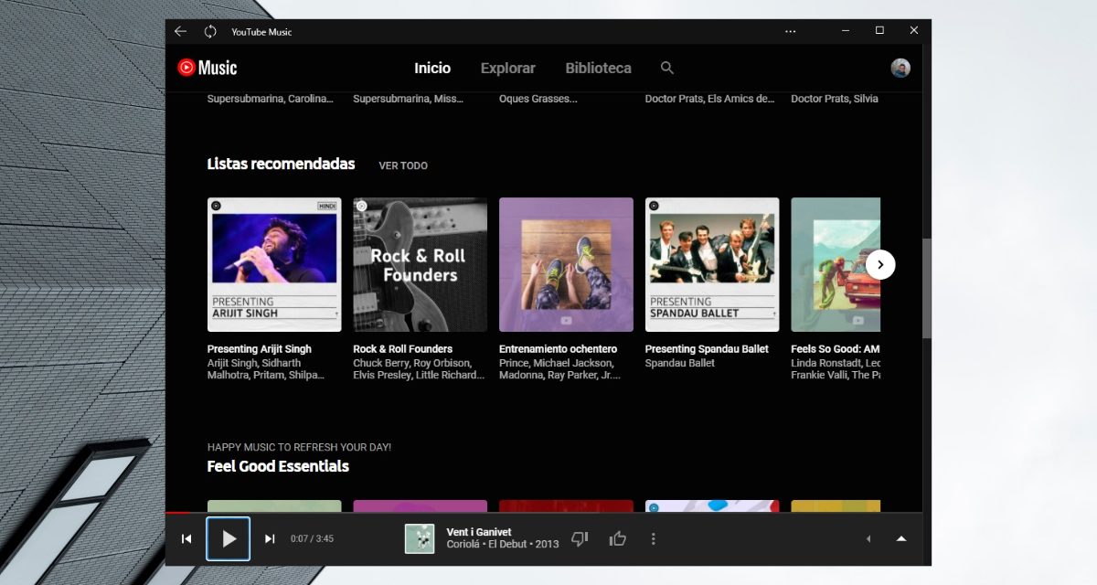Like the current song with thumbs up

pos(618,538)
